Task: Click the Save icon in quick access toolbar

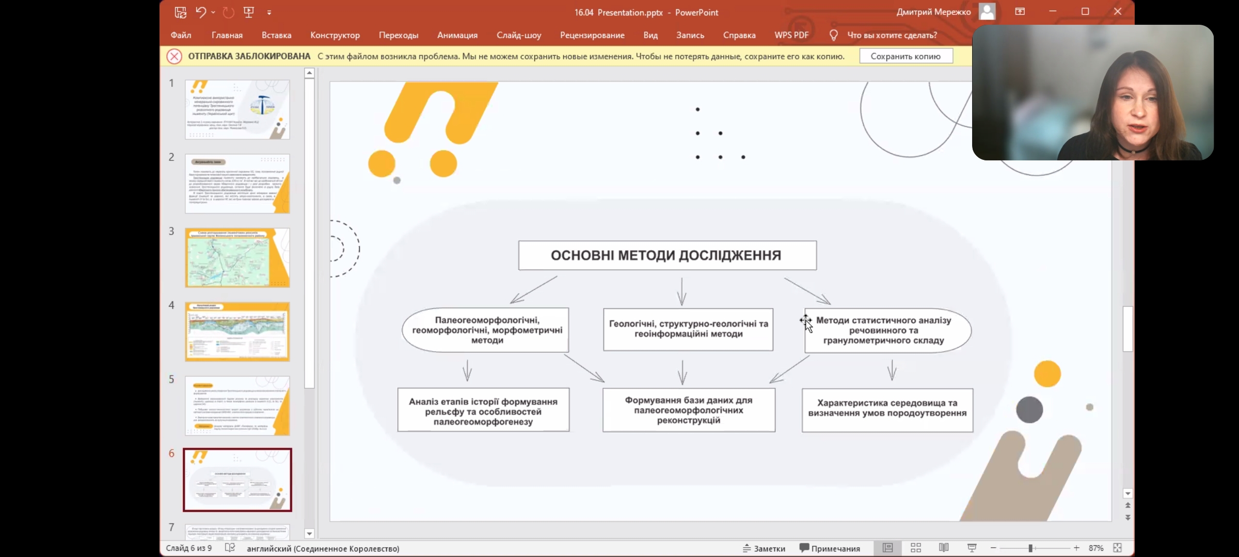Action: pyautogui.click(x=180, y=12)
